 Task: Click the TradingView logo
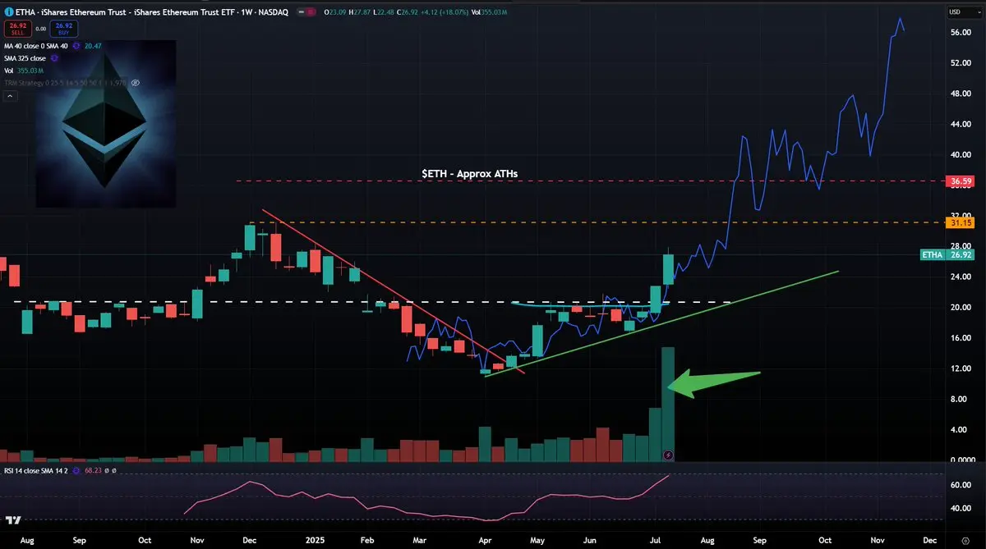(12, 520)
